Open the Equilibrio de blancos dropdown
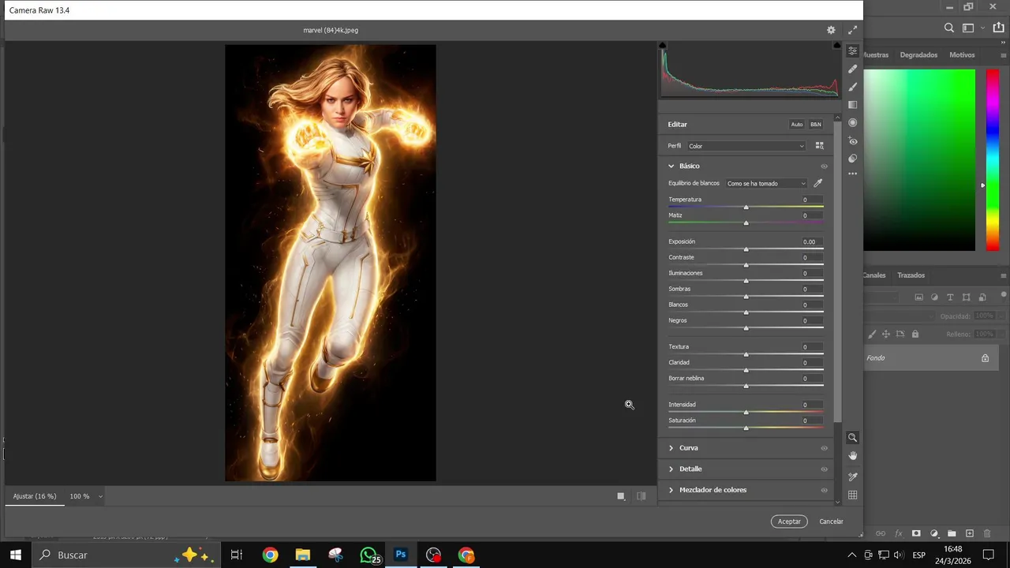Viewport: 1010px width, 568px height. 766,183
